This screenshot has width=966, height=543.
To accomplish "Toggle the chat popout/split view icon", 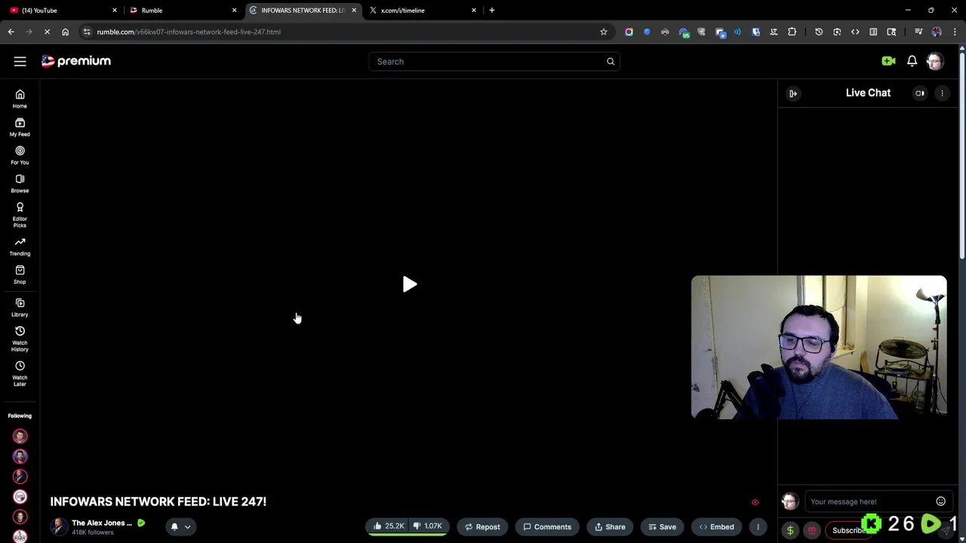I will point(920,93).
